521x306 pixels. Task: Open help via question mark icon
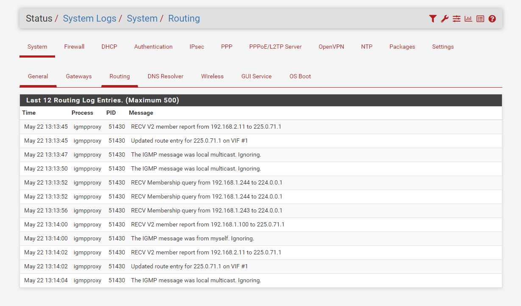pos(492,19)
